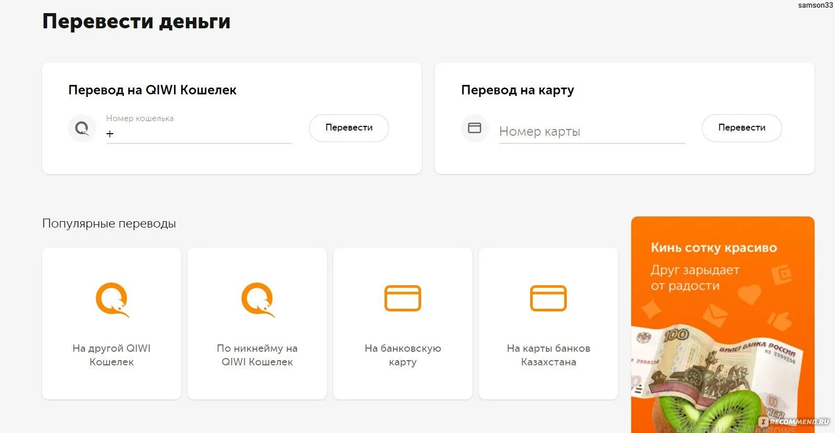The height and width of the screenshot is (433, 835).
Task: Select 'На банковскую карту' transfer label
Action: coord(403,355)
